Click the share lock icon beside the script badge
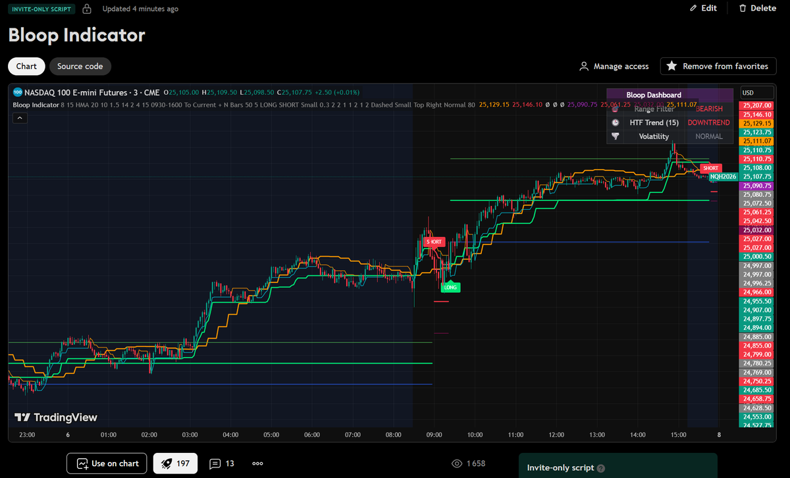The image size is (790, 478). [87, 9]
